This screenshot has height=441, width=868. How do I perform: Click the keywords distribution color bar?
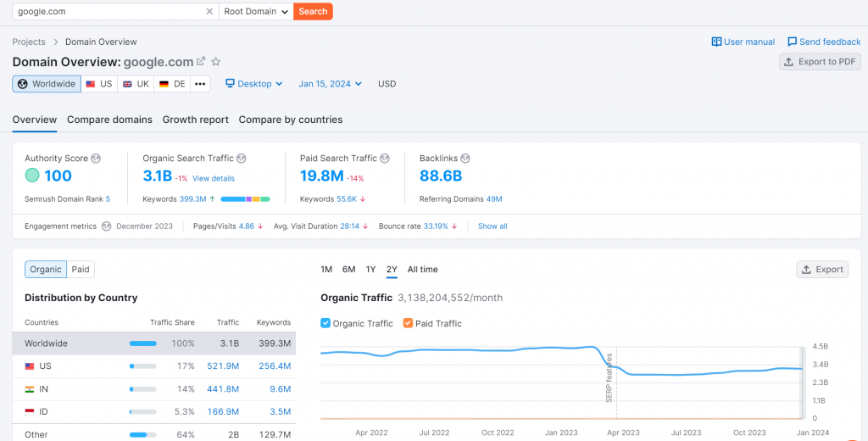tap(245, 199)
